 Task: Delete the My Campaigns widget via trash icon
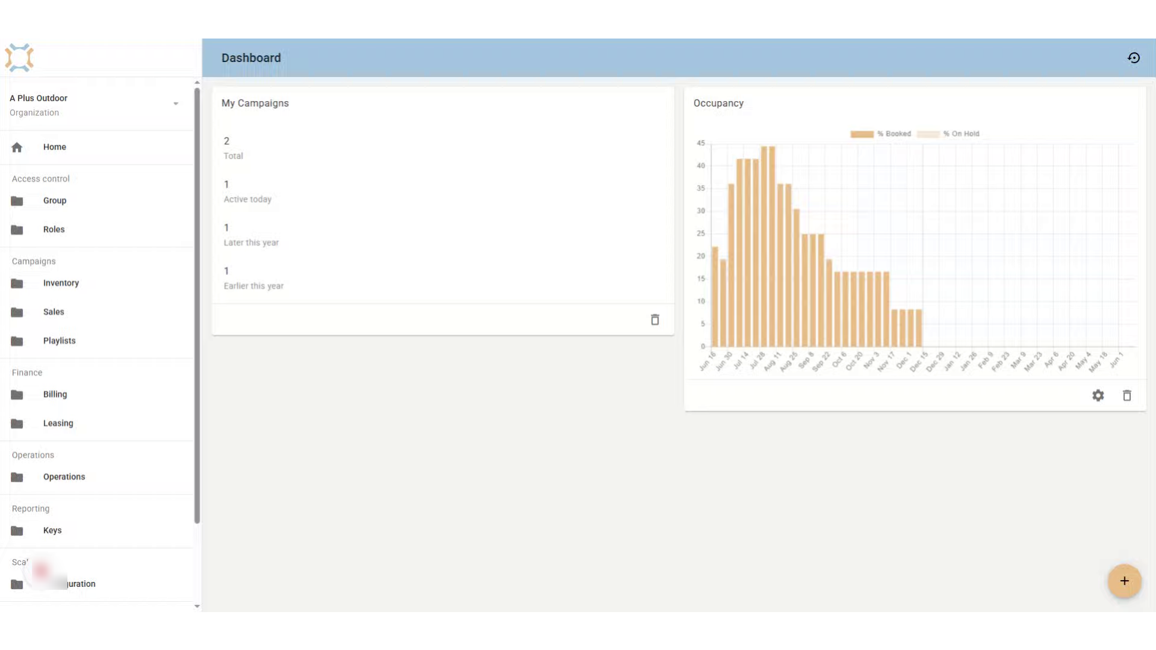(655, 320)
